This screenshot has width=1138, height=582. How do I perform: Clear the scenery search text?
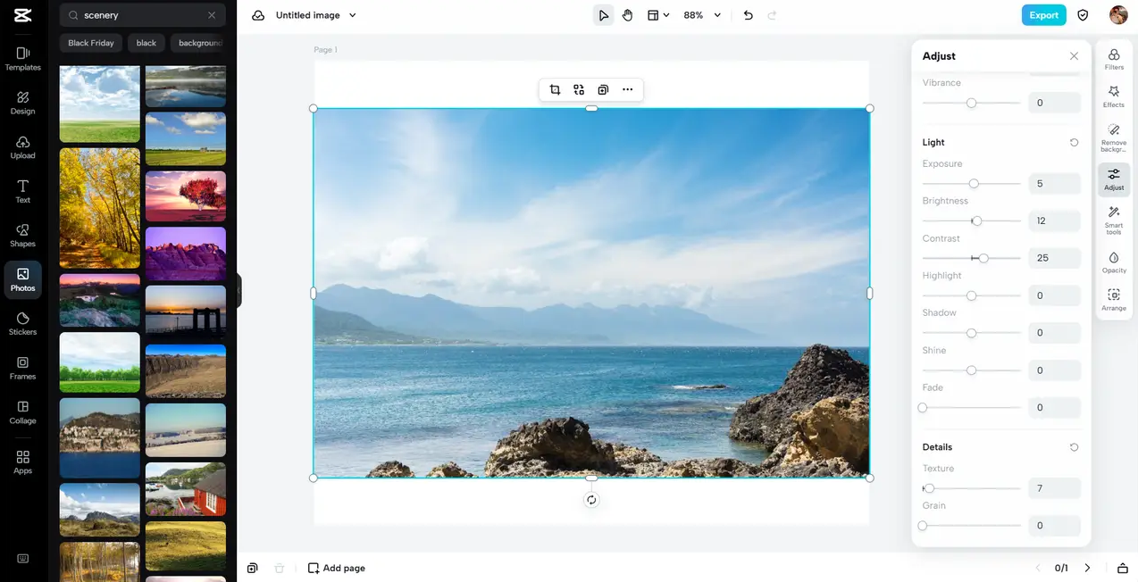coord(212,15)
